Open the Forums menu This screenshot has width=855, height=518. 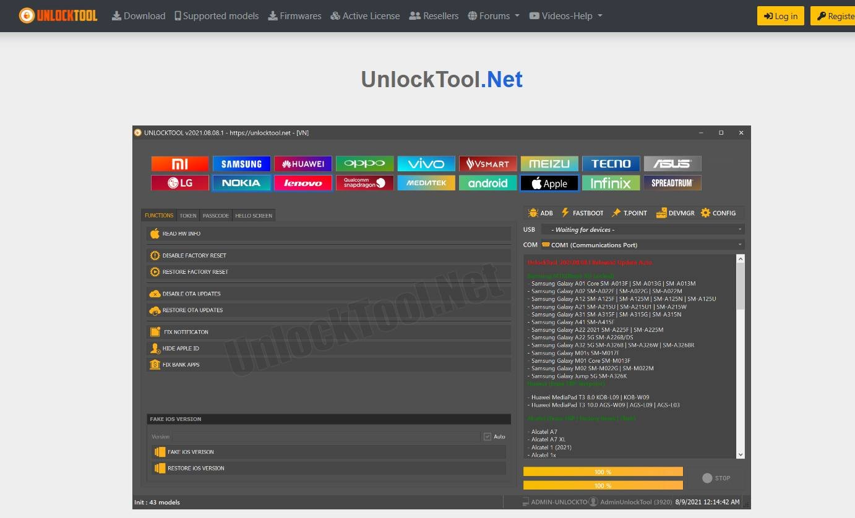coord(493,16)
